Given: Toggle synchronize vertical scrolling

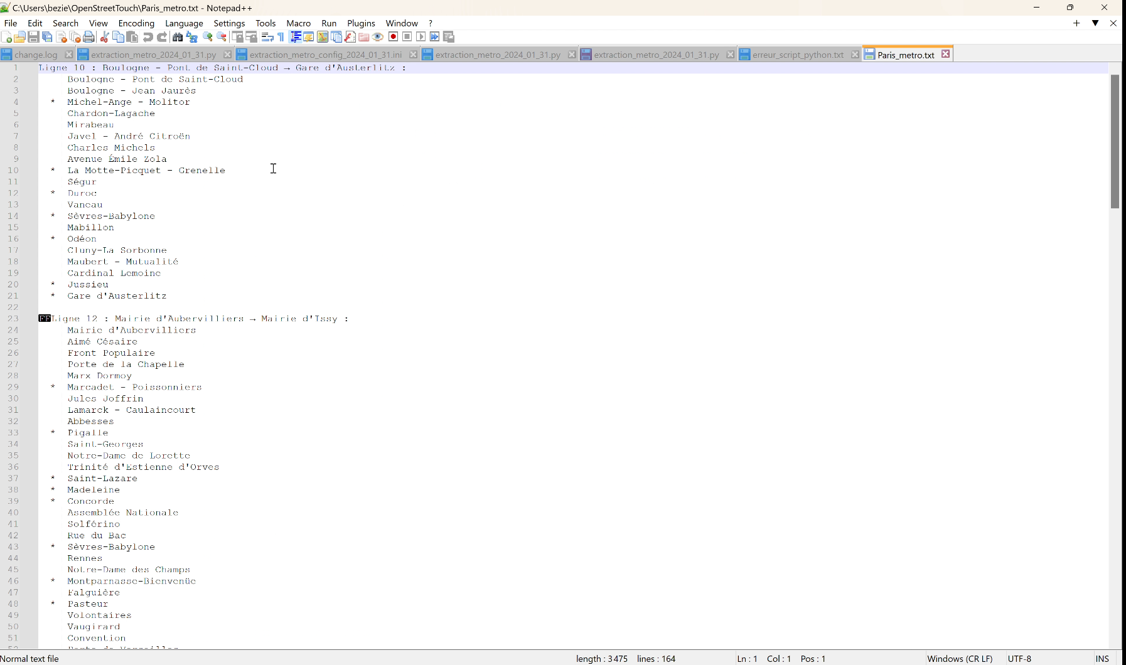Looking at the screenshot, I should [x=237, y=37].
